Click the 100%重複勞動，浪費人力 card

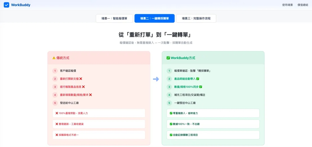click(x=99, y=113)
